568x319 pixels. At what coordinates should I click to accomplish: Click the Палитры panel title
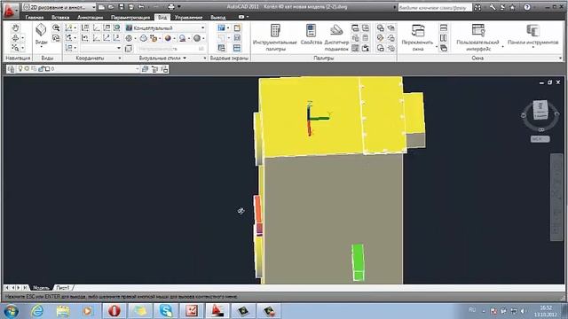[x=323, y=58]
